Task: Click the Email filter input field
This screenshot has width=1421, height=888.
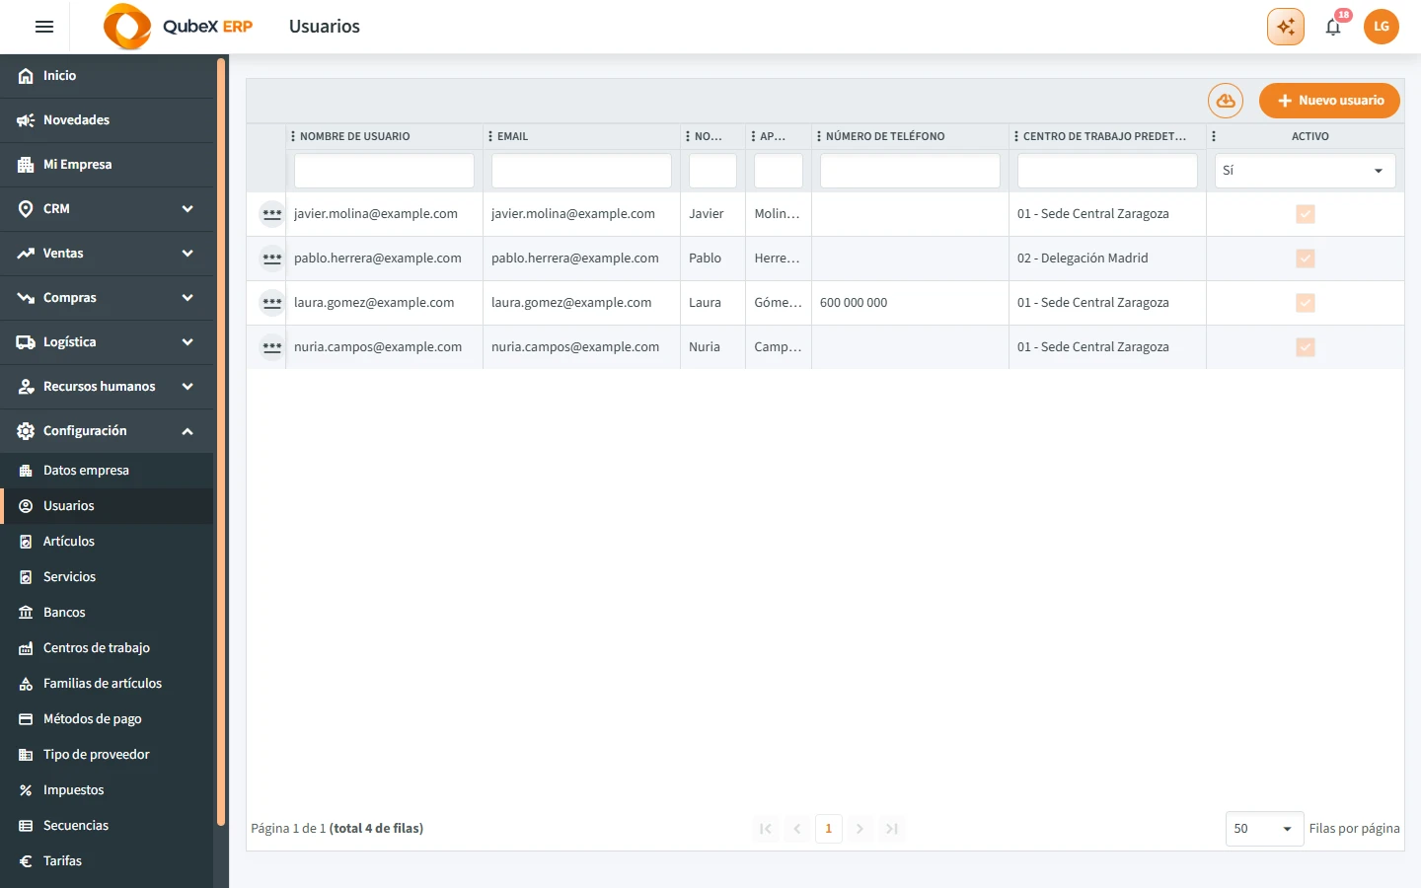Action: [x=581, y=171]
